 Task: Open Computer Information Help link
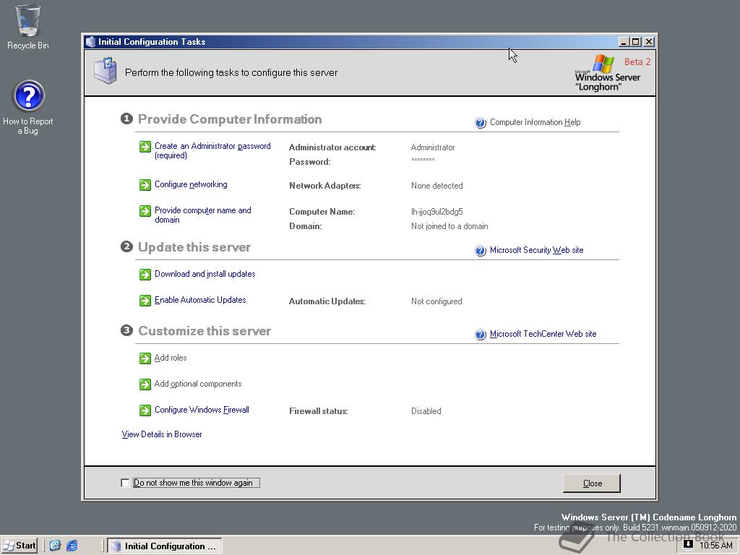click(x=535, y=122)
